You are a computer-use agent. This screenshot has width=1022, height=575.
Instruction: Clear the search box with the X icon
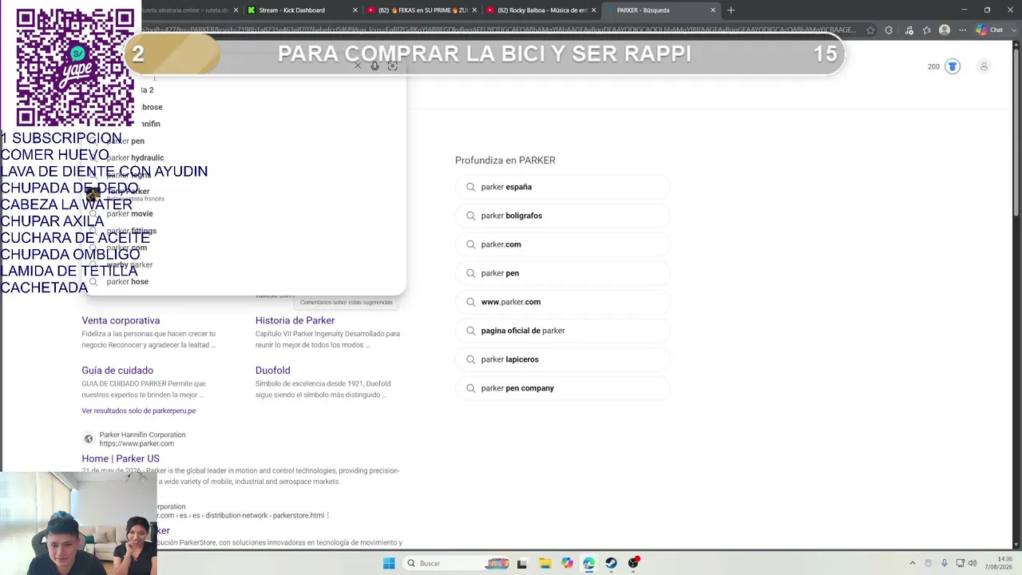[x=358, y=65]
